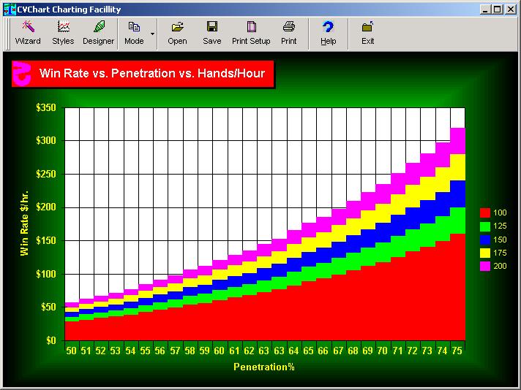The height and width of the screenshot is (390, 521).
Task: Expand the Mode dropdown arrow
Action: tap(152, 34)
